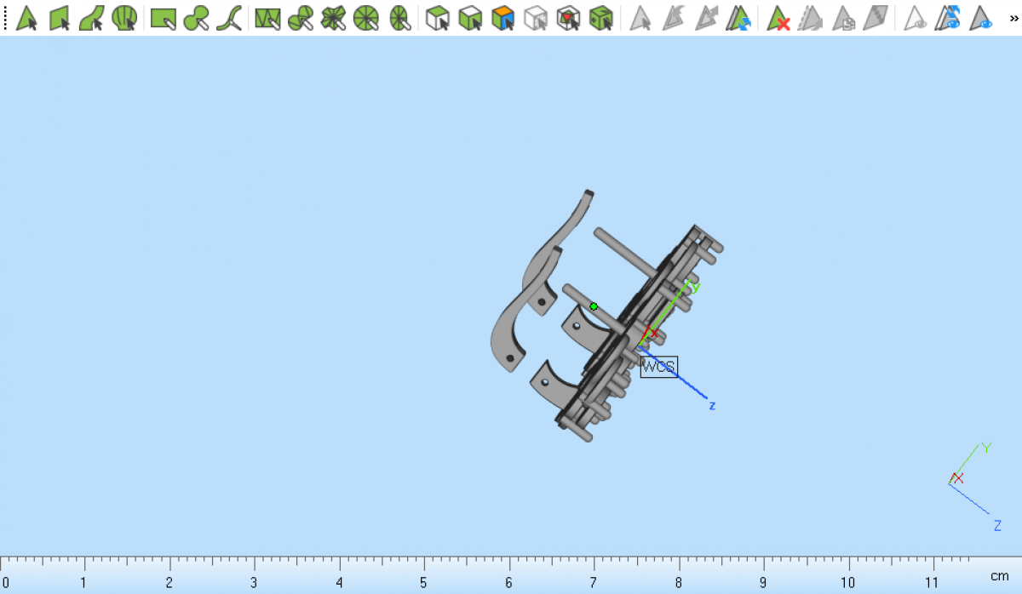Delete triangles using the red X icon
This screenshot has width=1022, height=594.
click(778, 18)
